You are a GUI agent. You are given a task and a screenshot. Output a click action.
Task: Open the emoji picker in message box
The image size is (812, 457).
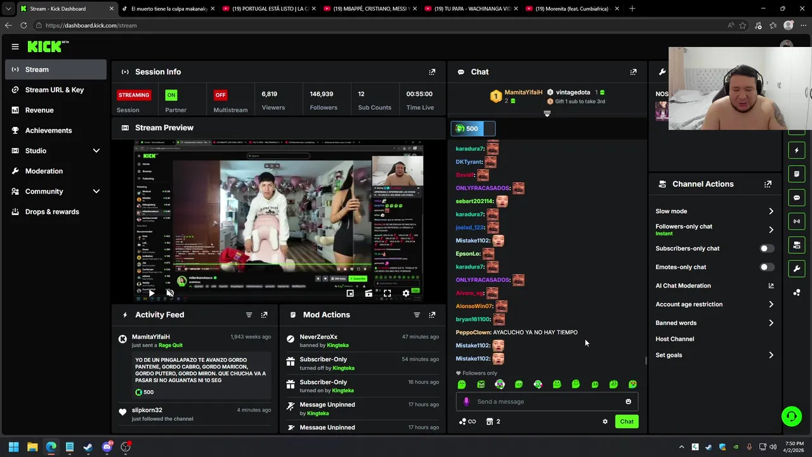(x=629, y=401)
